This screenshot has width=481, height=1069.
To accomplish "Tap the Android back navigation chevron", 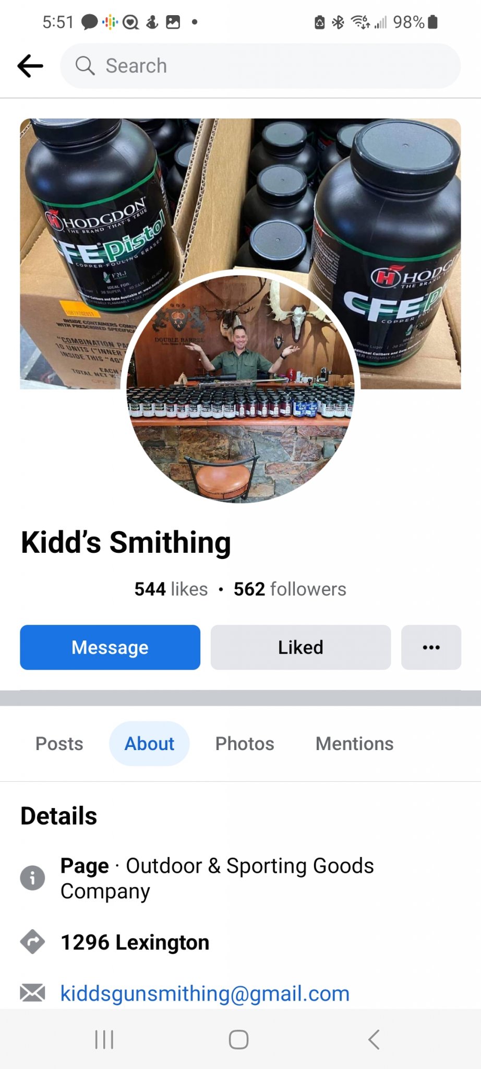I will point(374,1039).
